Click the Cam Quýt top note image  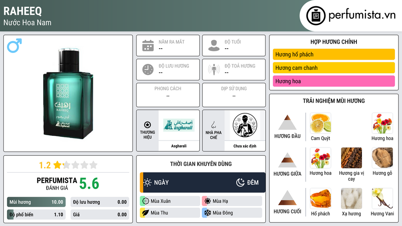[x=320, y=123]
